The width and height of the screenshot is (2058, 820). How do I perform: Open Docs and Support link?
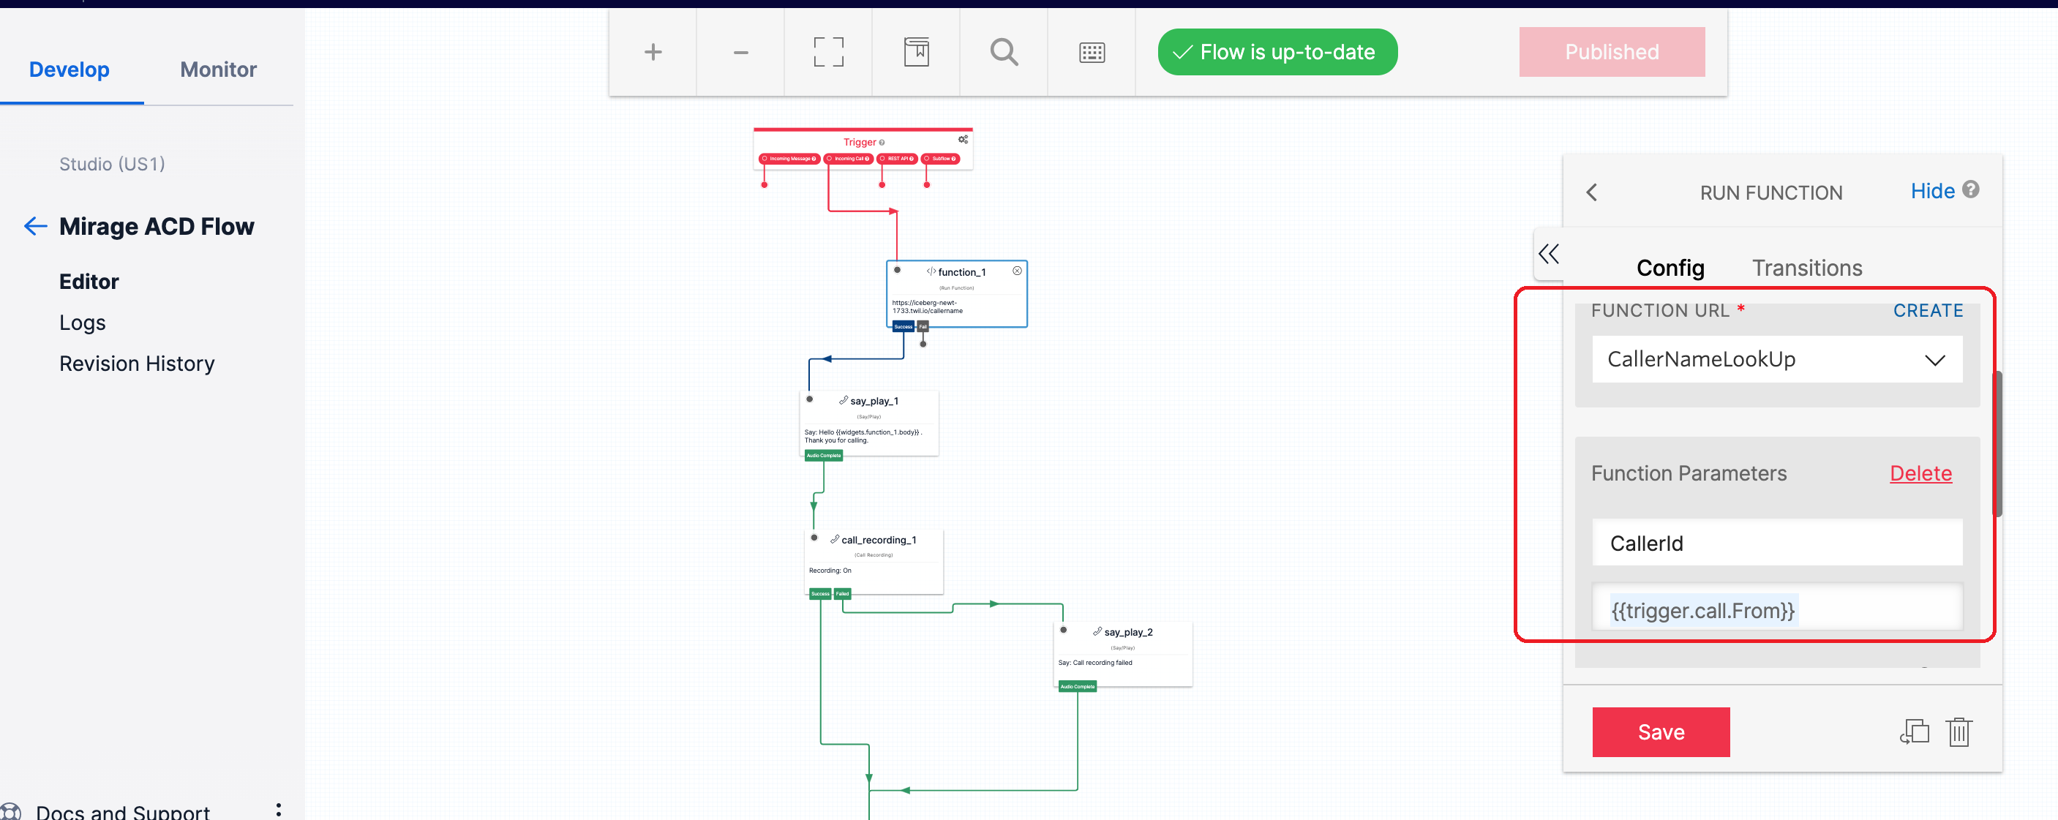pos(122,811)
